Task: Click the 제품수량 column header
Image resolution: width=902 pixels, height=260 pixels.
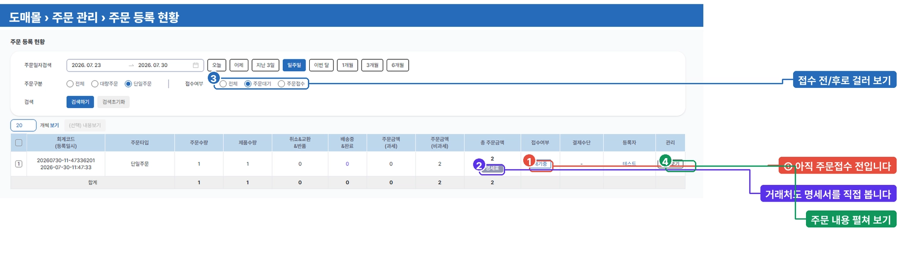Action: (248, 143)
